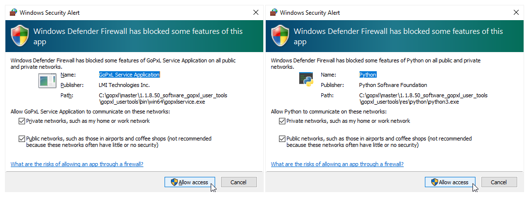Click the highlighted GoPxL Service Application name field
Screen dimensions: 529x197
pos(129,75)
